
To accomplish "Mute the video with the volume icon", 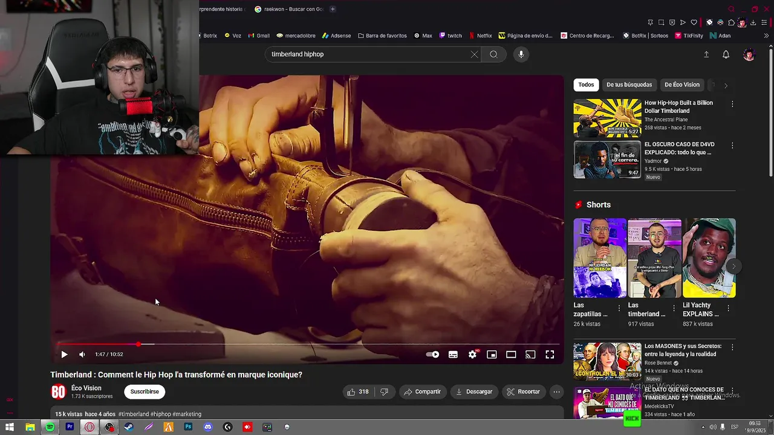I will tap(82, 355).
